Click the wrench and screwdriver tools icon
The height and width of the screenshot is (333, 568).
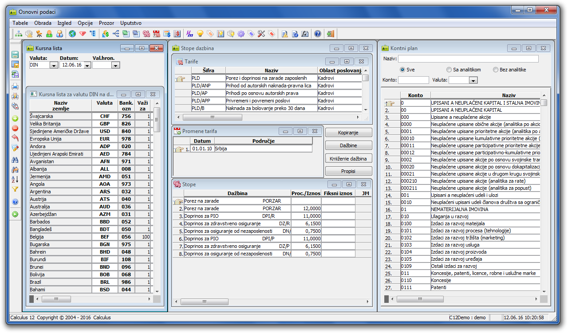261,34
